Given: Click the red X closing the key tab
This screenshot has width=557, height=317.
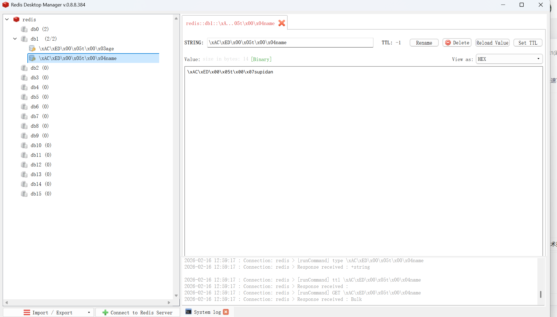Looking at the screenshot, I should click(x=281, y=23).
